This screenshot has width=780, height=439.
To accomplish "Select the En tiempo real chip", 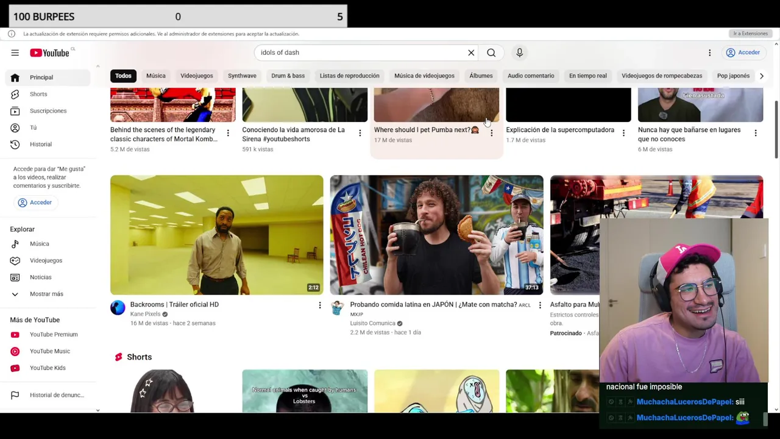I will click(587, 76).
